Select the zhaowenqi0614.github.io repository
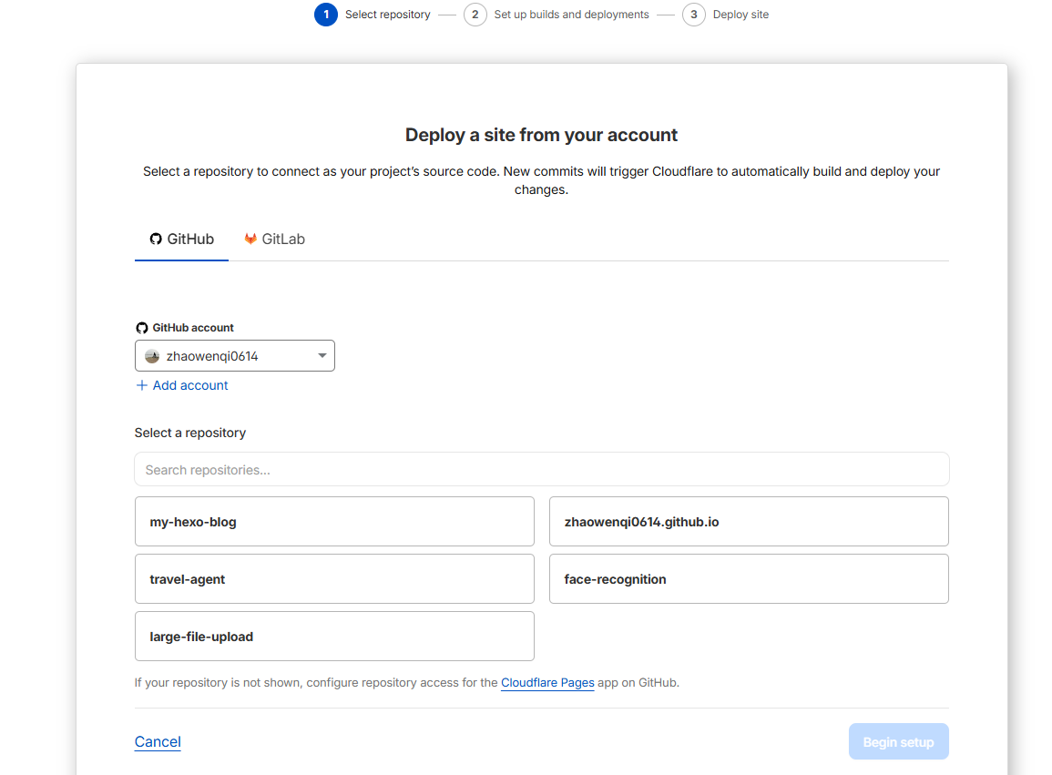The width and height of the screenshot is (1052, 775). tap(749, 521)
